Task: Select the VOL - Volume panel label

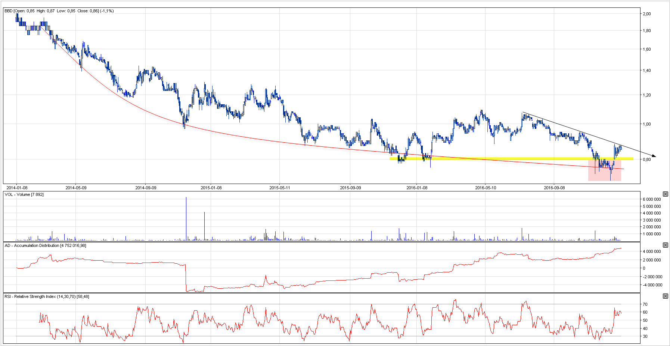Action: (x=24, y=194)
